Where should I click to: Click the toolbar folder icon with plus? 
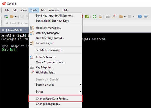click(x=121, y=17)
